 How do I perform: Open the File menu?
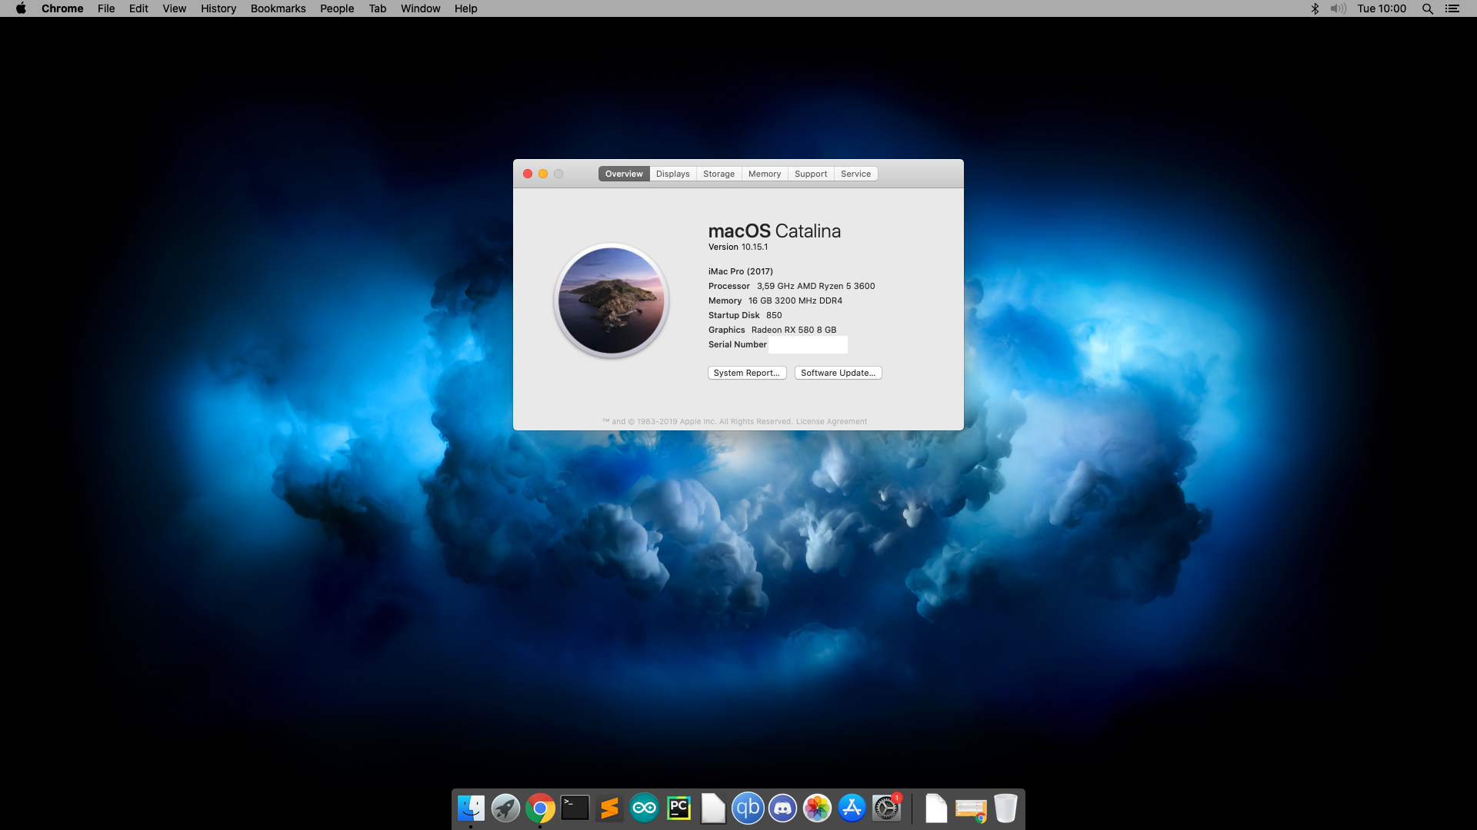click(106, 8)
